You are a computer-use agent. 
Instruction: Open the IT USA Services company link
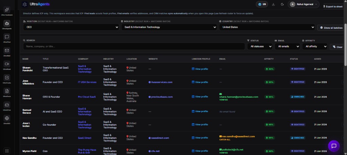[x=87, y=82]
